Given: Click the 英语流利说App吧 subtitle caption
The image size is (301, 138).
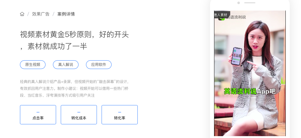Looking at the screenshot, I should (250, 91).
